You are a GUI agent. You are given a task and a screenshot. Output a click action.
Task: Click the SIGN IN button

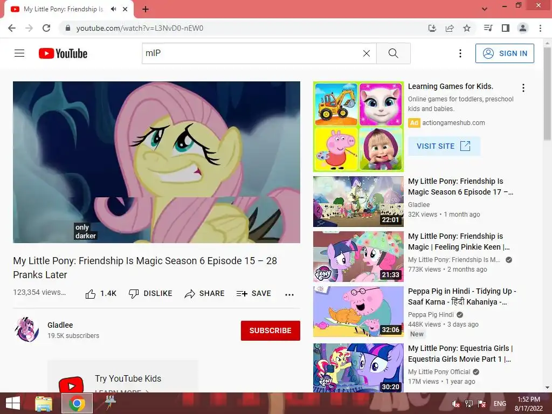tap(505, 53)
